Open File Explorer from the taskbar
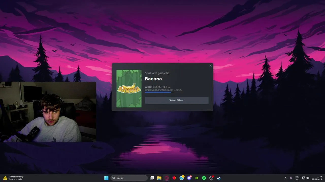This screenshot has height=182, width=325. pos(159,178)
